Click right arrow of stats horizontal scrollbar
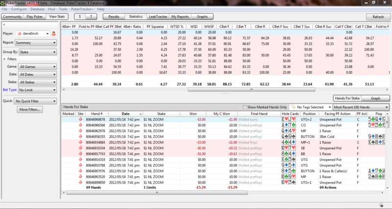 (388, 90)
